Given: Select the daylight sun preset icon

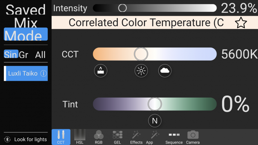Looking at the screenshot, I should pos(141,71).
